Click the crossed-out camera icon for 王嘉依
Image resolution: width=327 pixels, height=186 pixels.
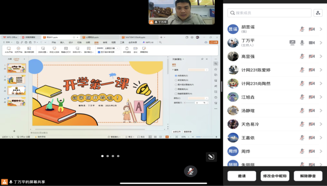312,138
